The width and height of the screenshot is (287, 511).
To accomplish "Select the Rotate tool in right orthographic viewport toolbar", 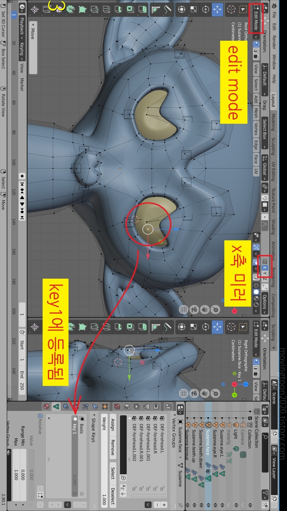I will (x=206, y=327).
